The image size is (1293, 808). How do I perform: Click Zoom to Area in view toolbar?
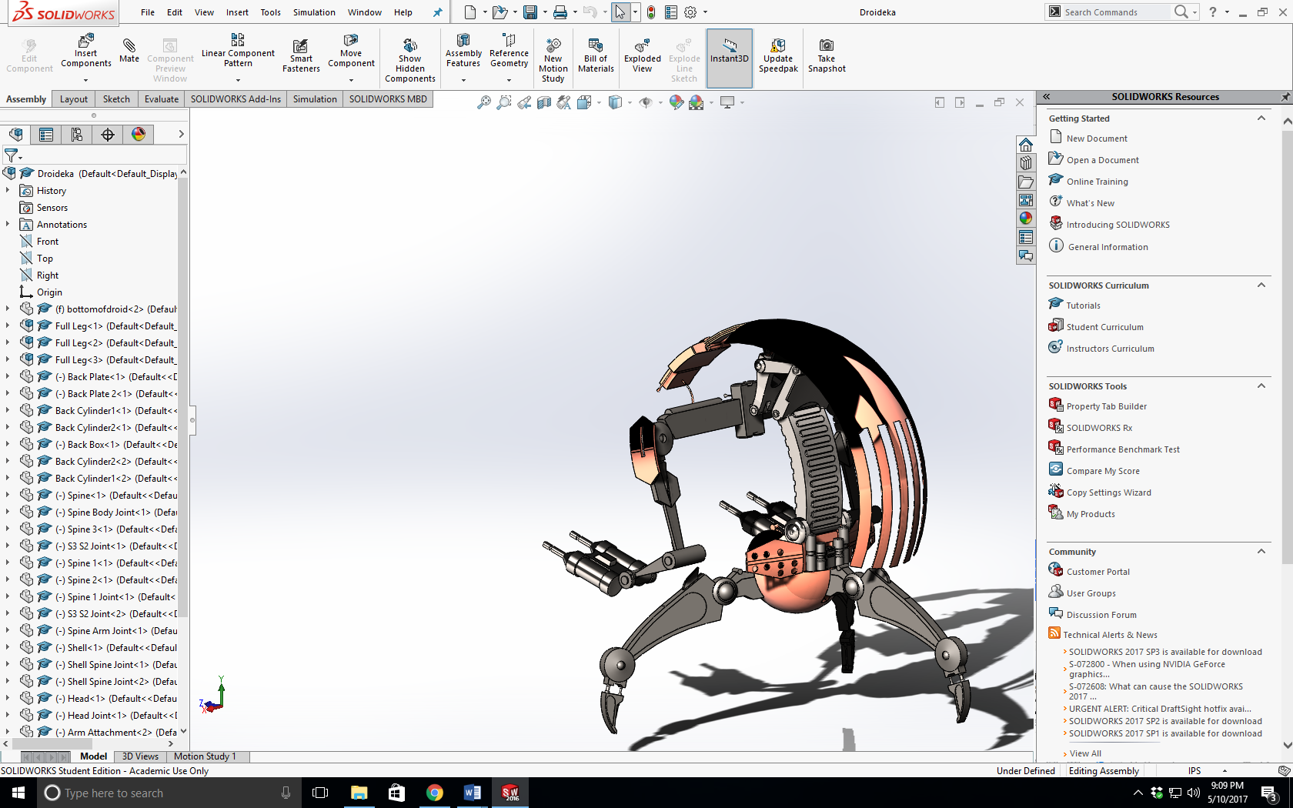503,102
